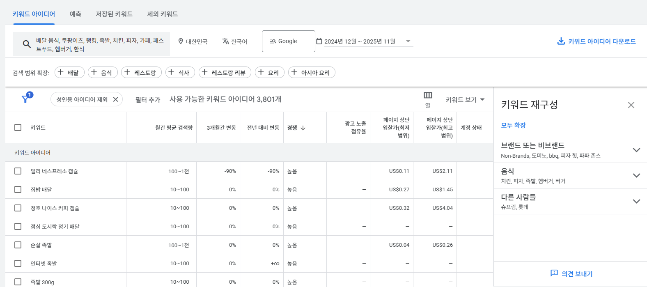Screen dimensions: 647x287
Task: Check the 청호 나이스 커피 캡슐 row checkbox
Action: point(18,208)
